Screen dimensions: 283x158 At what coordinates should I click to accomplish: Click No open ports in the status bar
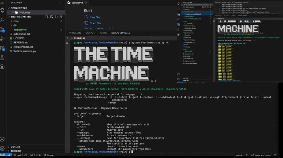[261, 155]
